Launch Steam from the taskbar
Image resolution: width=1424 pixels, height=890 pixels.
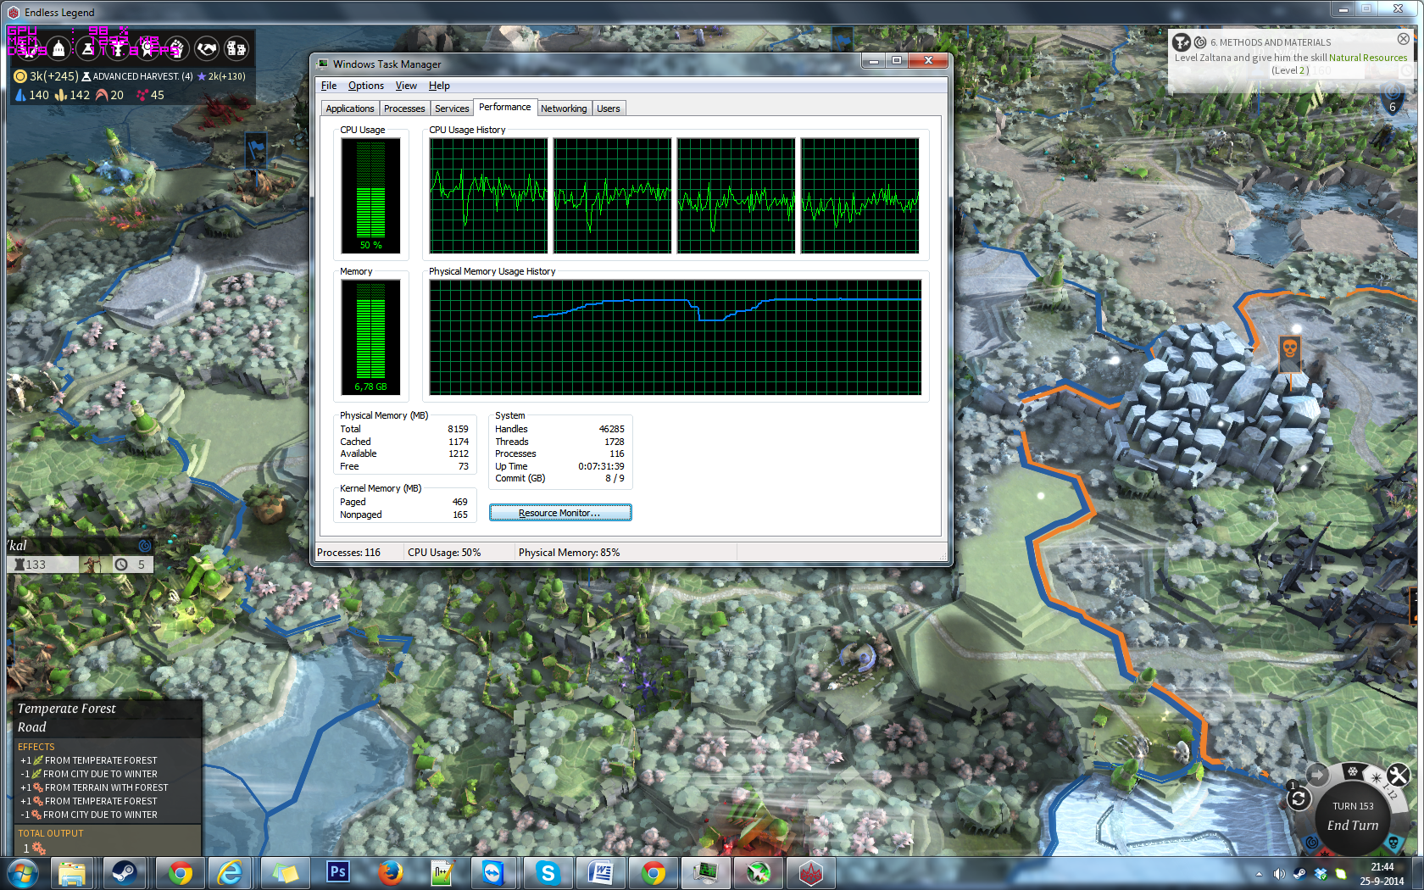[125, 872]
